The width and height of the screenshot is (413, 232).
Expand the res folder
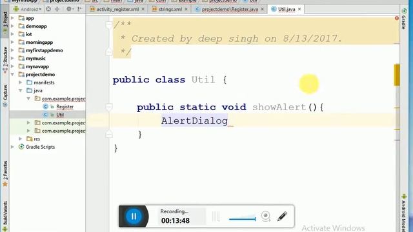pyautogui.click(x=21, y=139)
